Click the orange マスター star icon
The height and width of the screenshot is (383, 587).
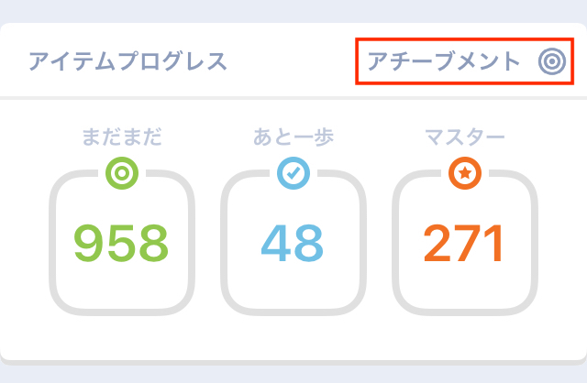pyautogui.click(x=465, y=173)
